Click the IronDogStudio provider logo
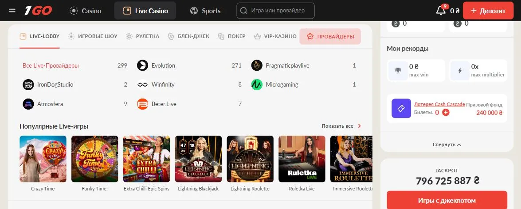The image size is (521, 209). coord(28,84)
